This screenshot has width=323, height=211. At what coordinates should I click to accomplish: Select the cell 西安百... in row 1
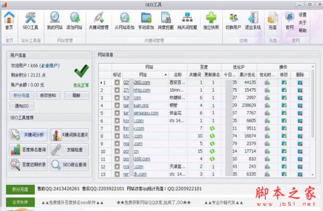pos(177,82)
